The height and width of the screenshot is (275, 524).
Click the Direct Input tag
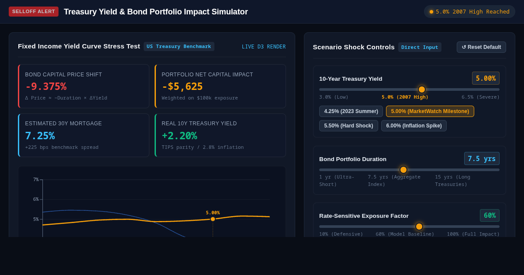coord(420,47)
